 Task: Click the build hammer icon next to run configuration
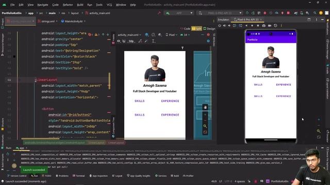coord(159,13)
